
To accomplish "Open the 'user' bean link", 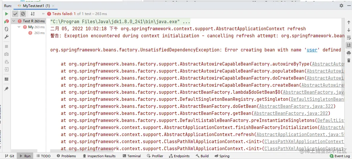I will (x=312, y=50).
